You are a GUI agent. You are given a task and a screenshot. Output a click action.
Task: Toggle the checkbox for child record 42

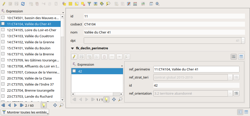point(74,71)
